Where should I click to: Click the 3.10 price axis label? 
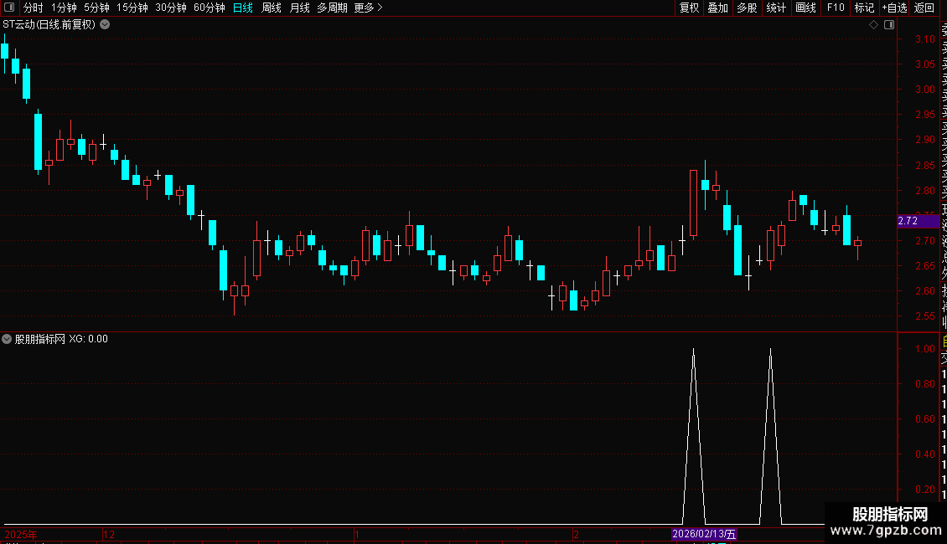(924, 39)
